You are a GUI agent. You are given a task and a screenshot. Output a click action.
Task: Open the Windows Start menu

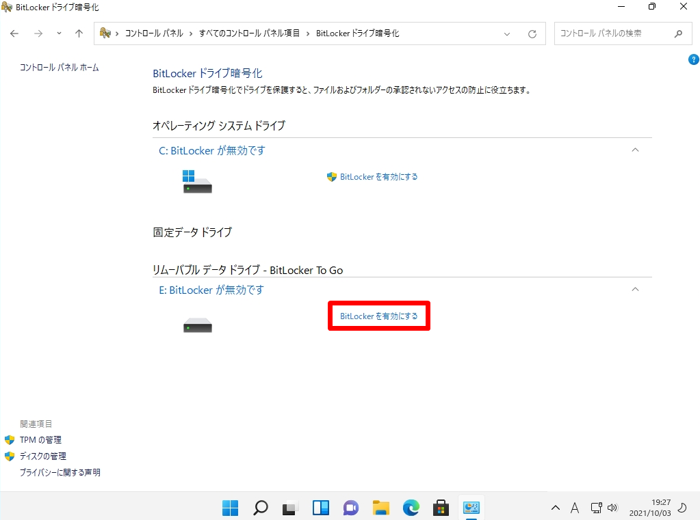pos(231,508)
